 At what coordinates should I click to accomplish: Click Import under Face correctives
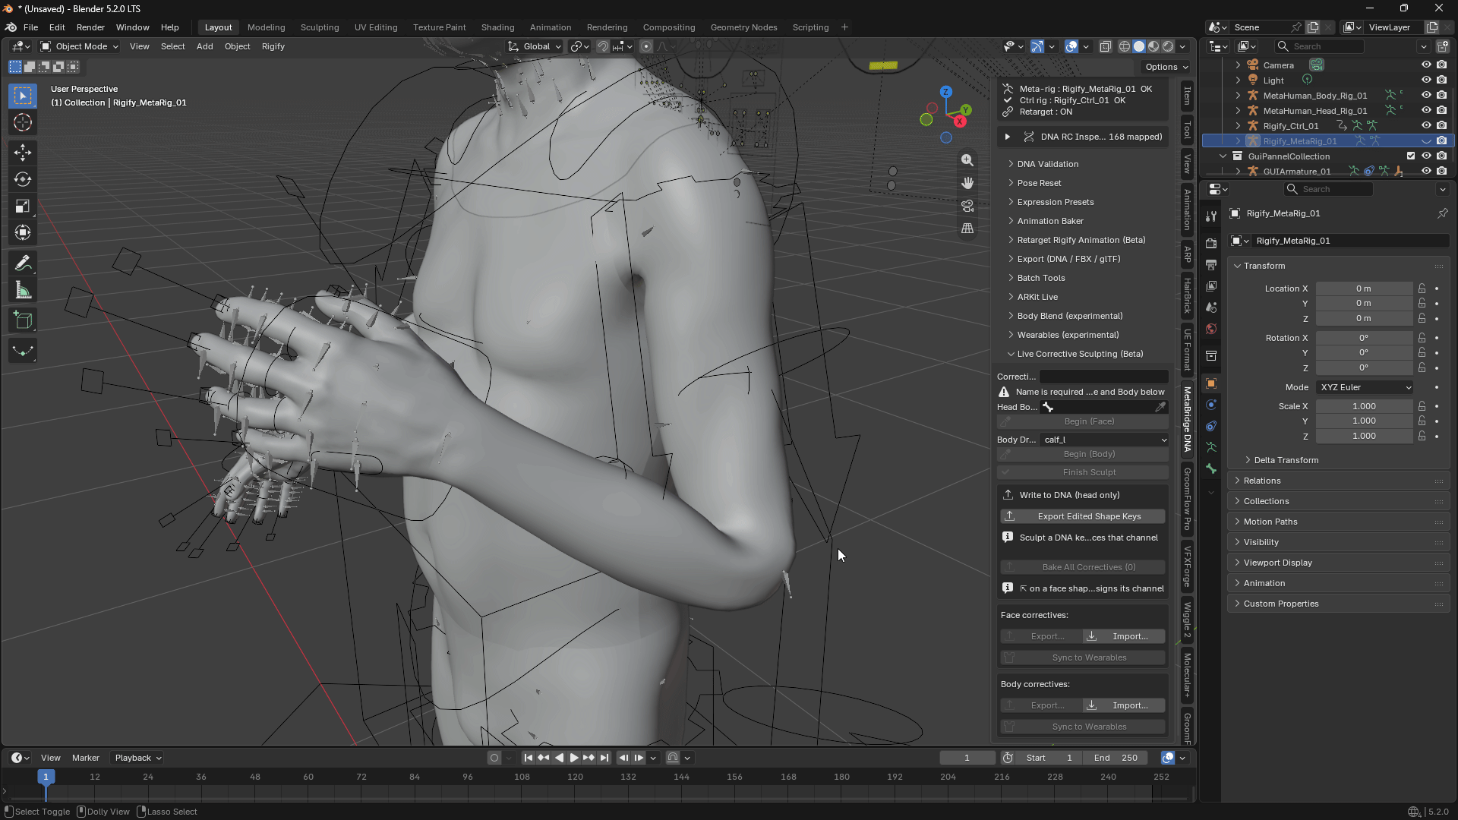pyautogui.click(x=1124, y=636)
